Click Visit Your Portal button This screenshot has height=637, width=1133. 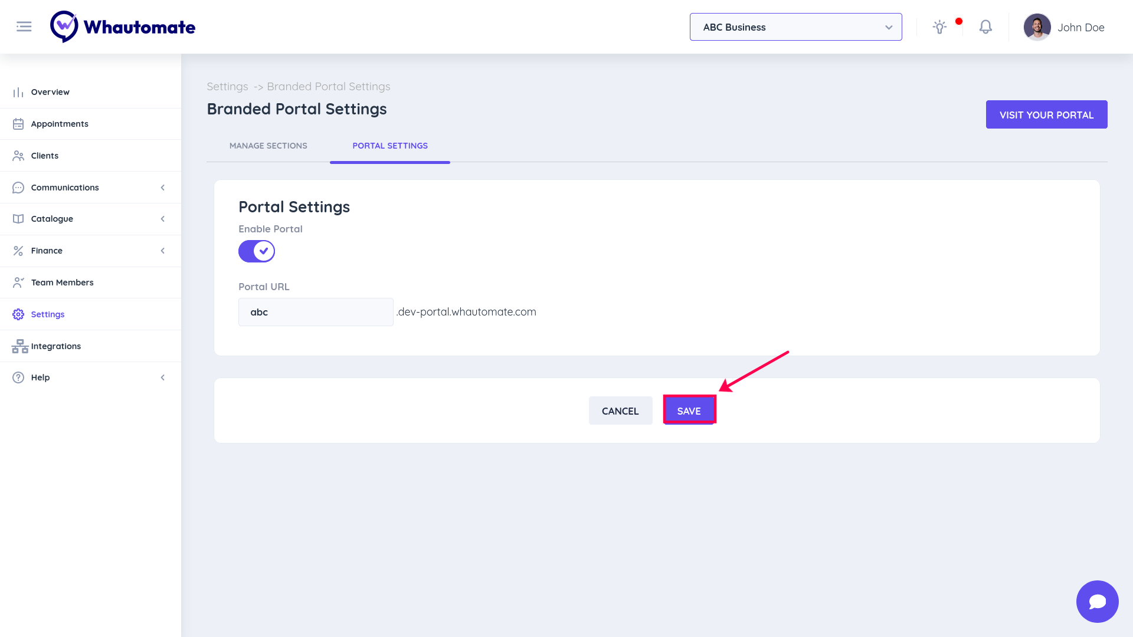[x=1046, y=114]
